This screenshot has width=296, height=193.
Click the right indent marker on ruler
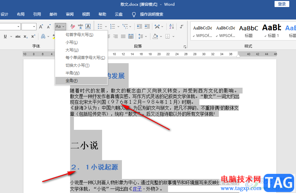tap(238, 56)
